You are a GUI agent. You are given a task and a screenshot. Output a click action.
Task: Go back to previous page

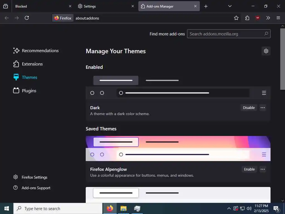[7, 18]
